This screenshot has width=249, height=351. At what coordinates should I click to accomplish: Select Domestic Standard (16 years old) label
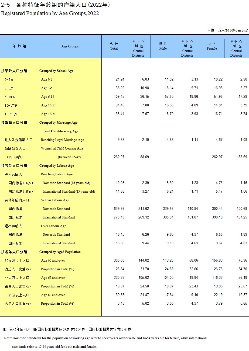(66, 183)
